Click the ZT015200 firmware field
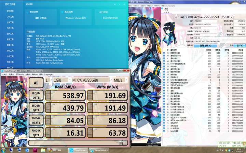Image resolution: width=246 pixels, height=153 pixels. pyautogui.click(x=206, y=21)
